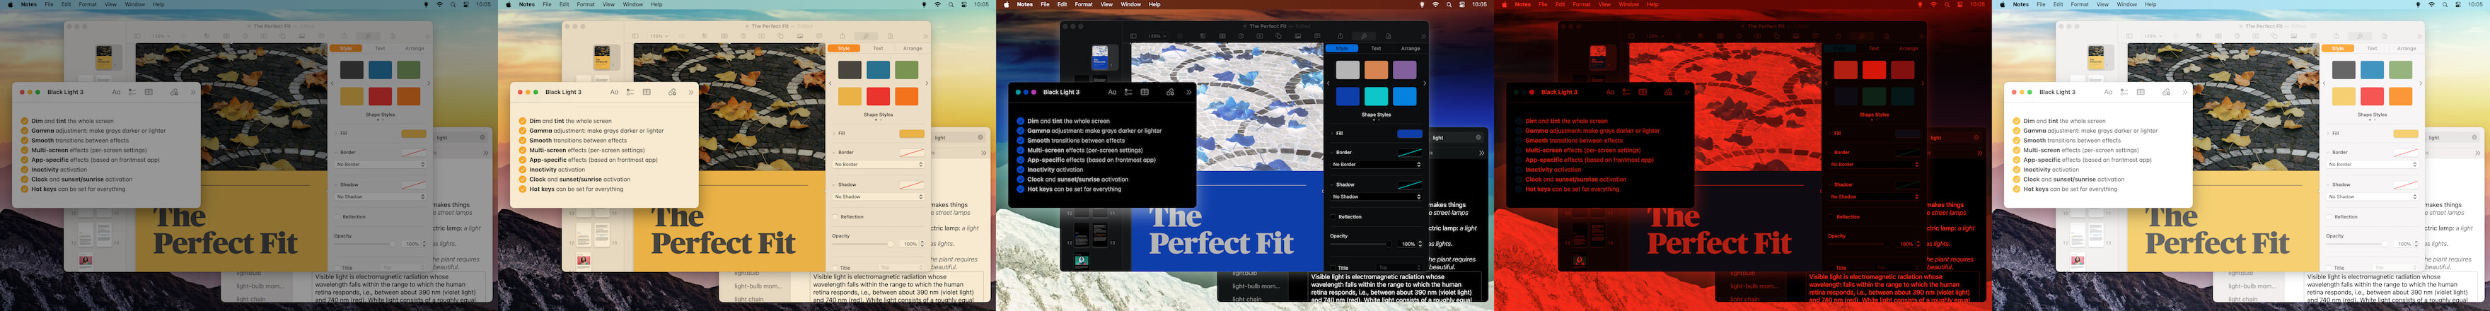Show previous shape styles with left arrow in sepia panel
The width and height of the screenshot is (2490, 311).
point(829,82)
